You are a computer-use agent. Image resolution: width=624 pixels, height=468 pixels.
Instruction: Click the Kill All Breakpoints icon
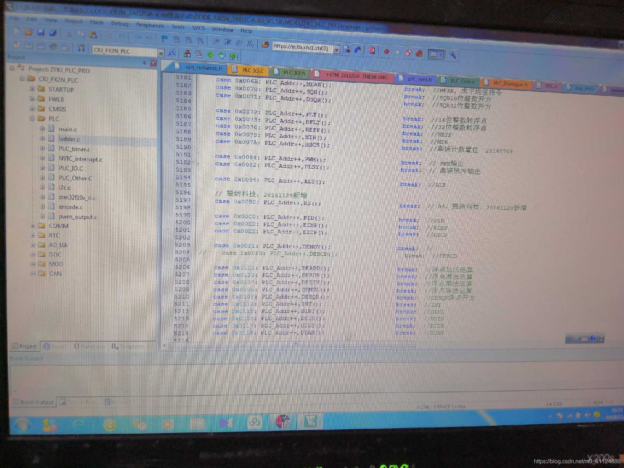tap(419, 53)
